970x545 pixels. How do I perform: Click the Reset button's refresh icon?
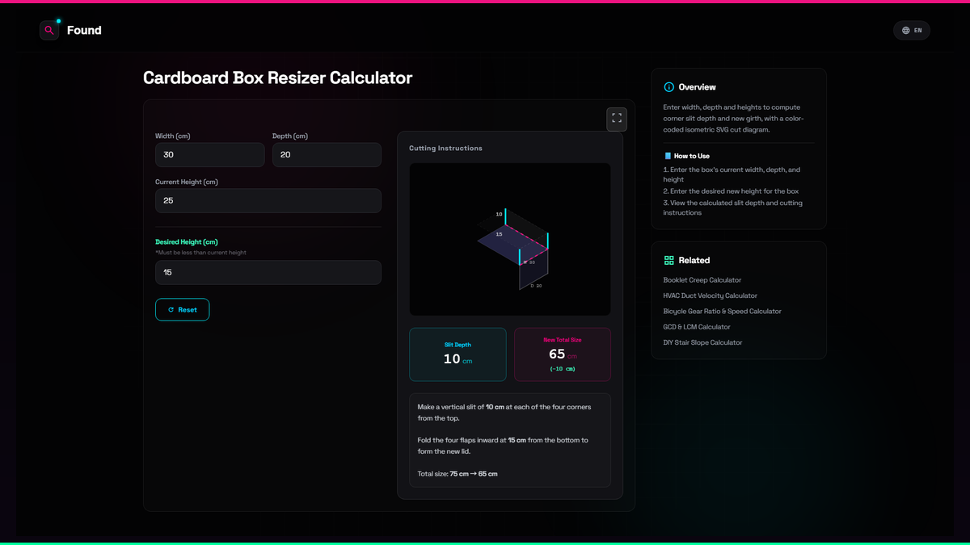171,310
